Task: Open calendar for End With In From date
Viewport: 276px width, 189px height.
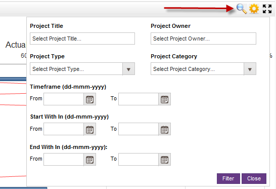Action: click(x=90, y=160)
